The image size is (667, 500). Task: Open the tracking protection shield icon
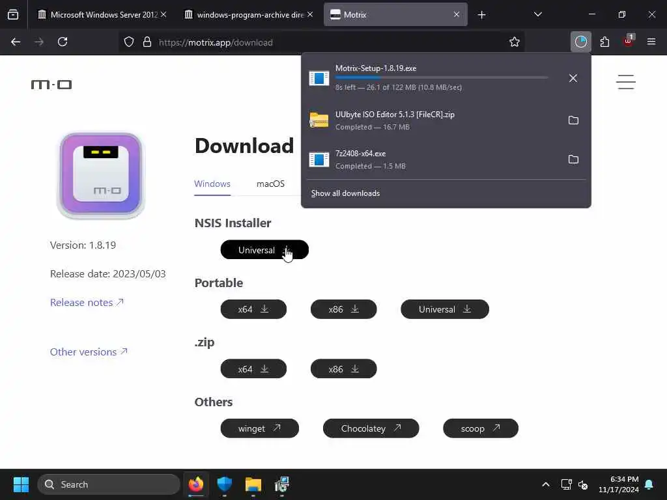click(x=129, y=42)
